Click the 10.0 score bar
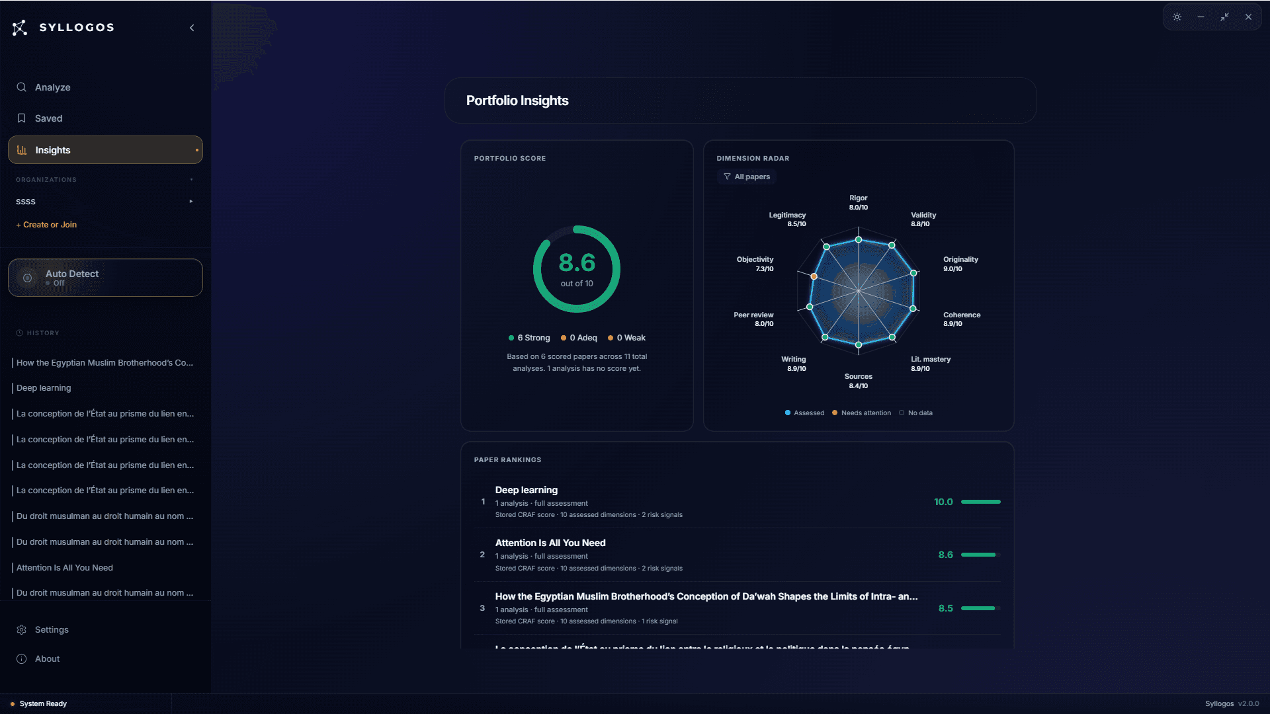Viewport: 1270px width, 714px height. pos(981,502)
